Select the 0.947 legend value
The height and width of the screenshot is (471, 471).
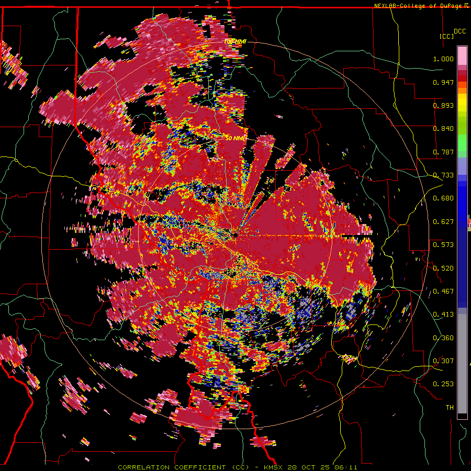point(443,82)
